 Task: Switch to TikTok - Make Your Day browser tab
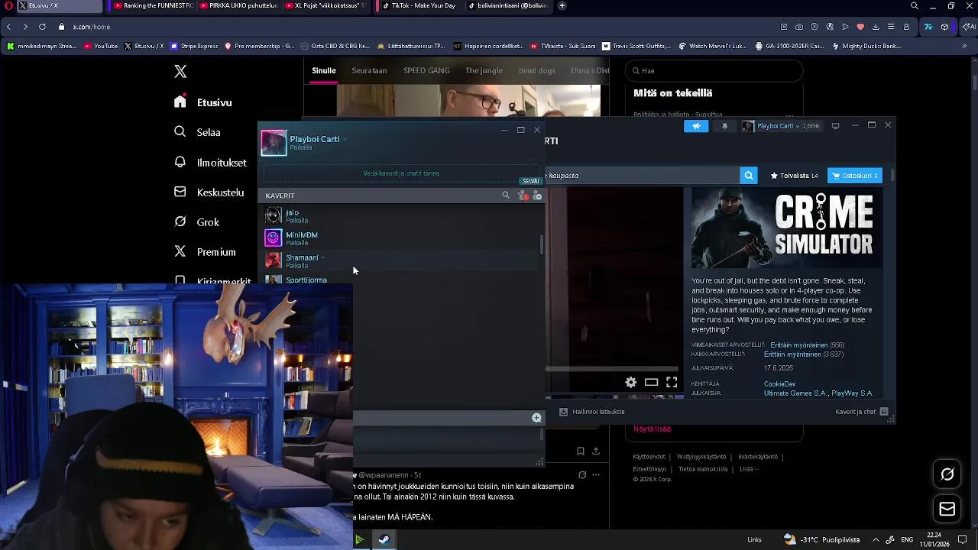tap(418, 6)
